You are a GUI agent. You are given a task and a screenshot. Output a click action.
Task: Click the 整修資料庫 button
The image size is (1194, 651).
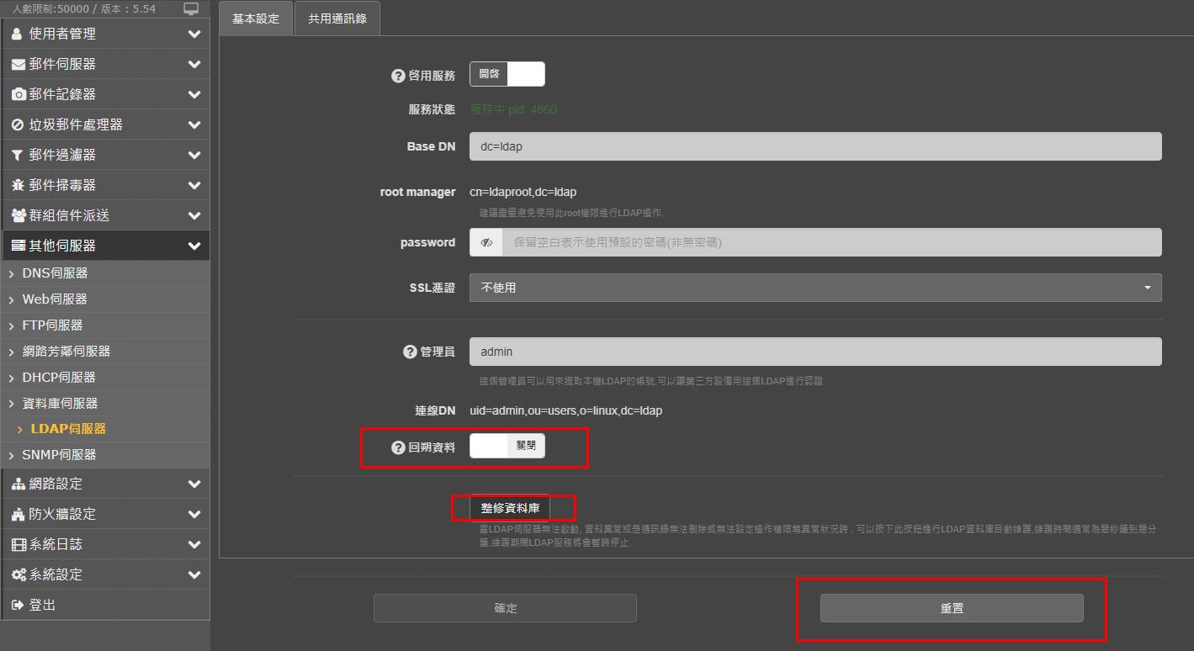510,508
